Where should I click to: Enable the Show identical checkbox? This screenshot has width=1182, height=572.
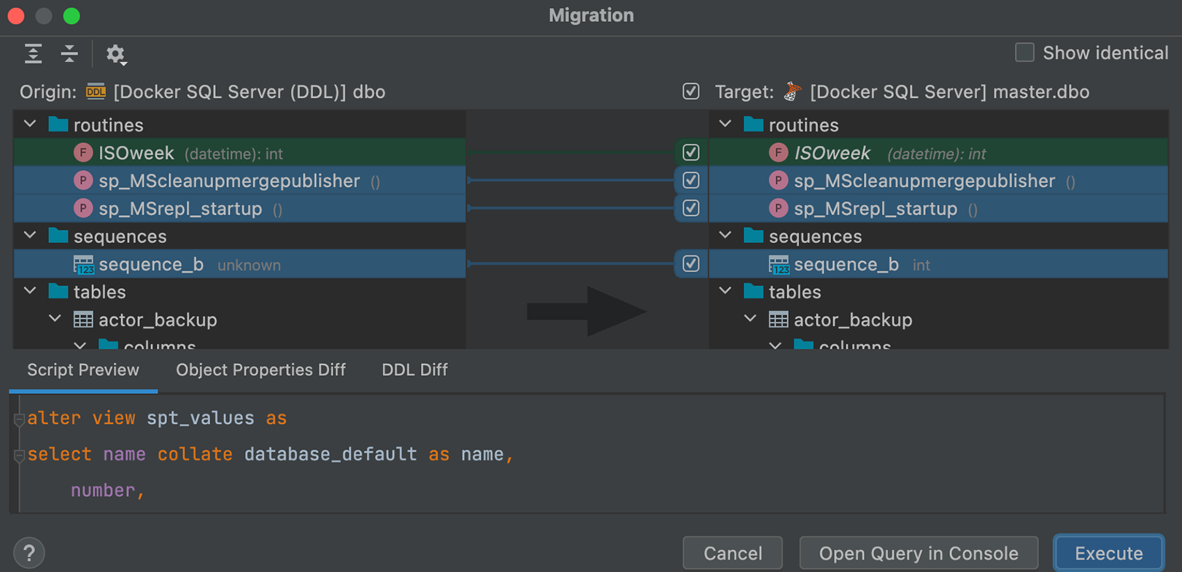[1024, 53]
